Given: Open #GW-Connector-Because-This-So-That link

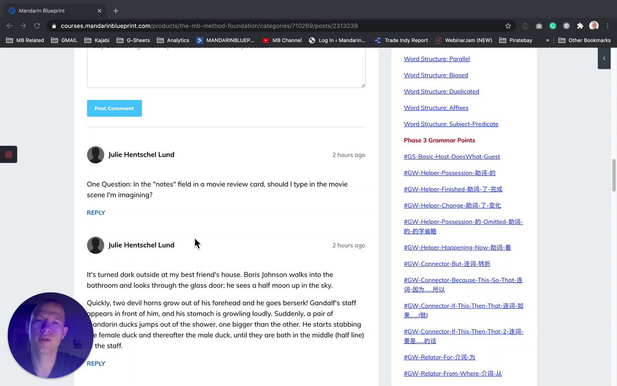Looking at the screenshot, I should click(x=463, y=285).
